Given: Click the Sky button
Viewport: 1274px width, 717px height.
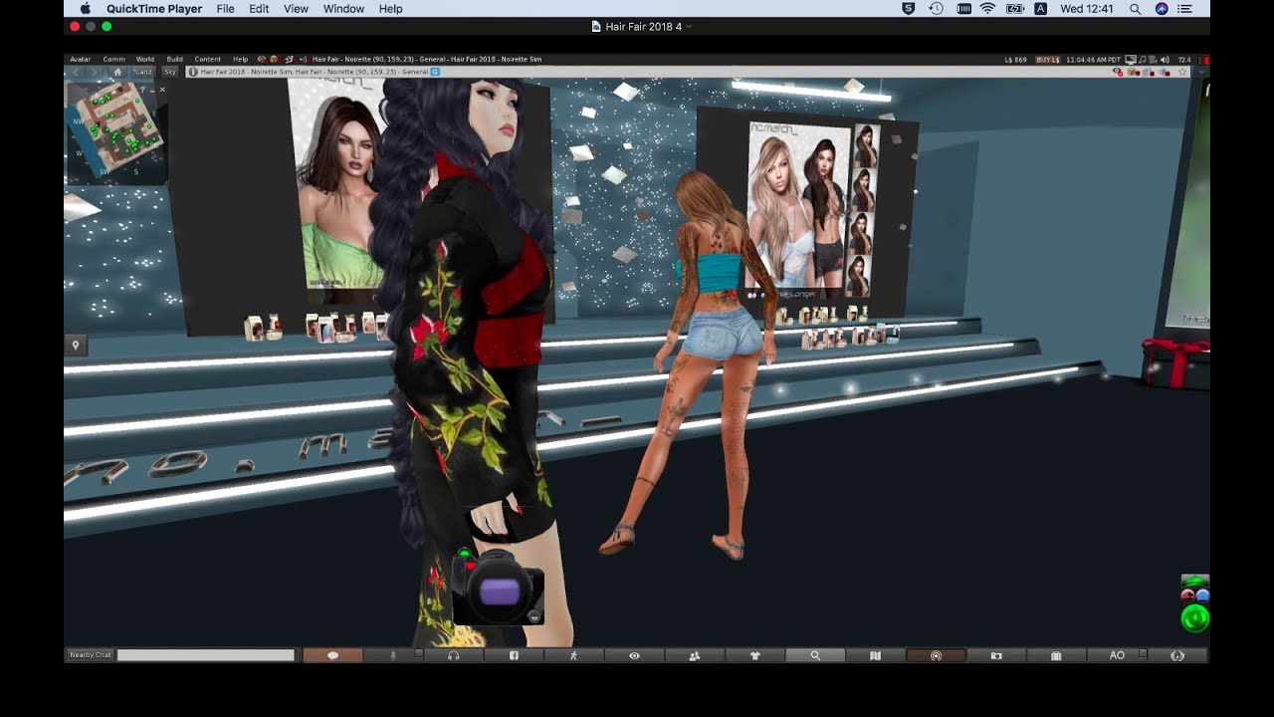Looking at the screenshot, I should (170, 72).
